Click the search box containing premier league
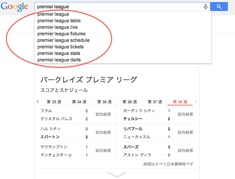The image size is (235, 179). tap(119, 7)
